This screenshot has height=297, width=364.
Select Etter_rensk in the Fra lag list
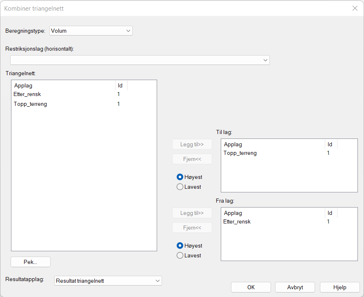[237, 222]
